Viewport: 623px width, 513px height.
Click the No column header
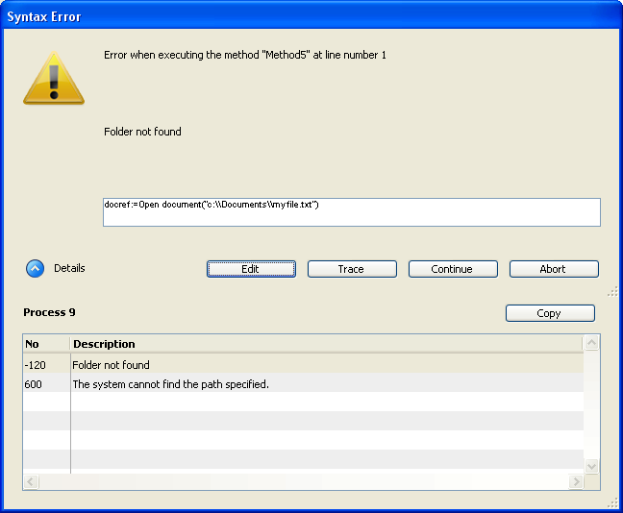pos(45,344)
